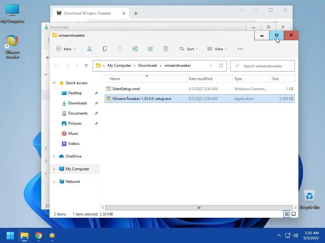The image size is (325, 243).
Task: Sort by the Type column header
Action: click(x=251, y=79)
